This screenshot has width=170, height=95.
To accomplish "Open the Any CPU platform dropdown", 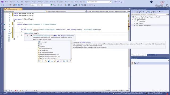I will coord(44,5).
